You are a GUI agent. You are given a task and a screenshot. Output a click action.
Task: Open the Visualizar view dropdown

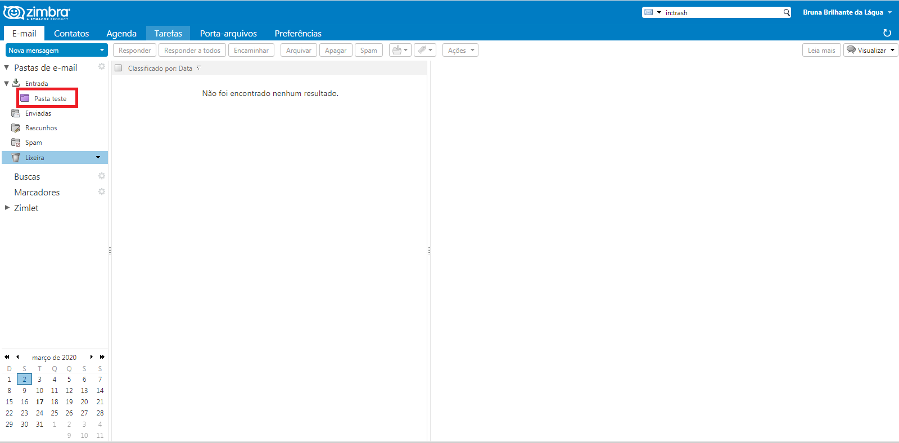pos(871,51)
